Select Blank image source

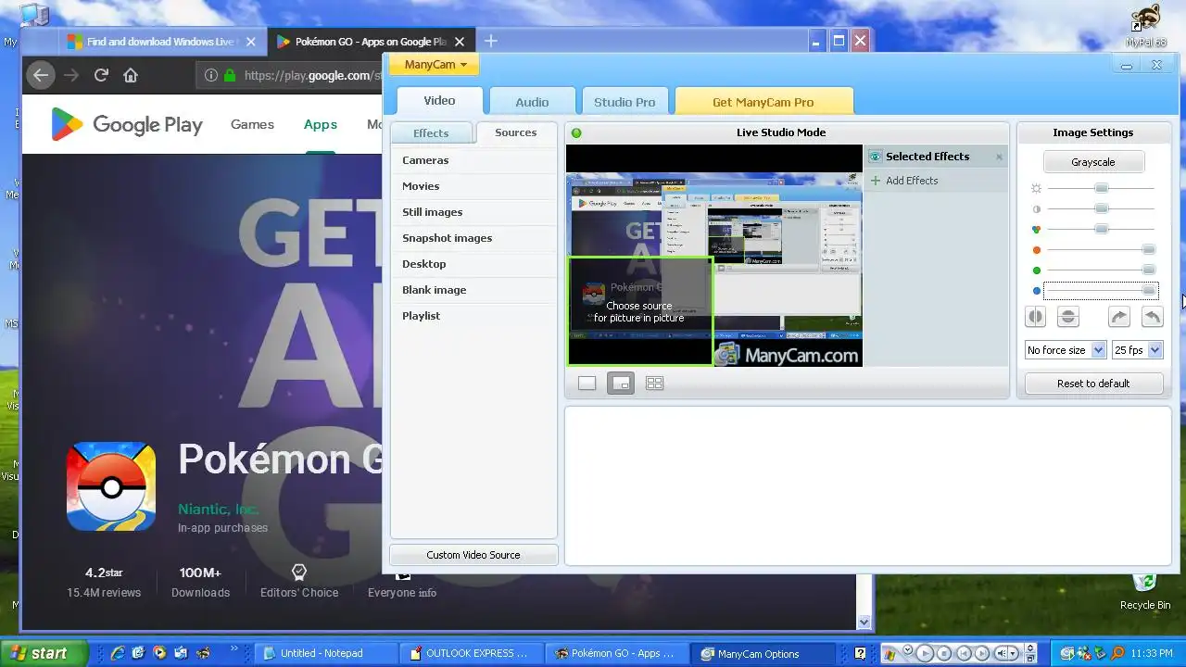pos(473,290)
